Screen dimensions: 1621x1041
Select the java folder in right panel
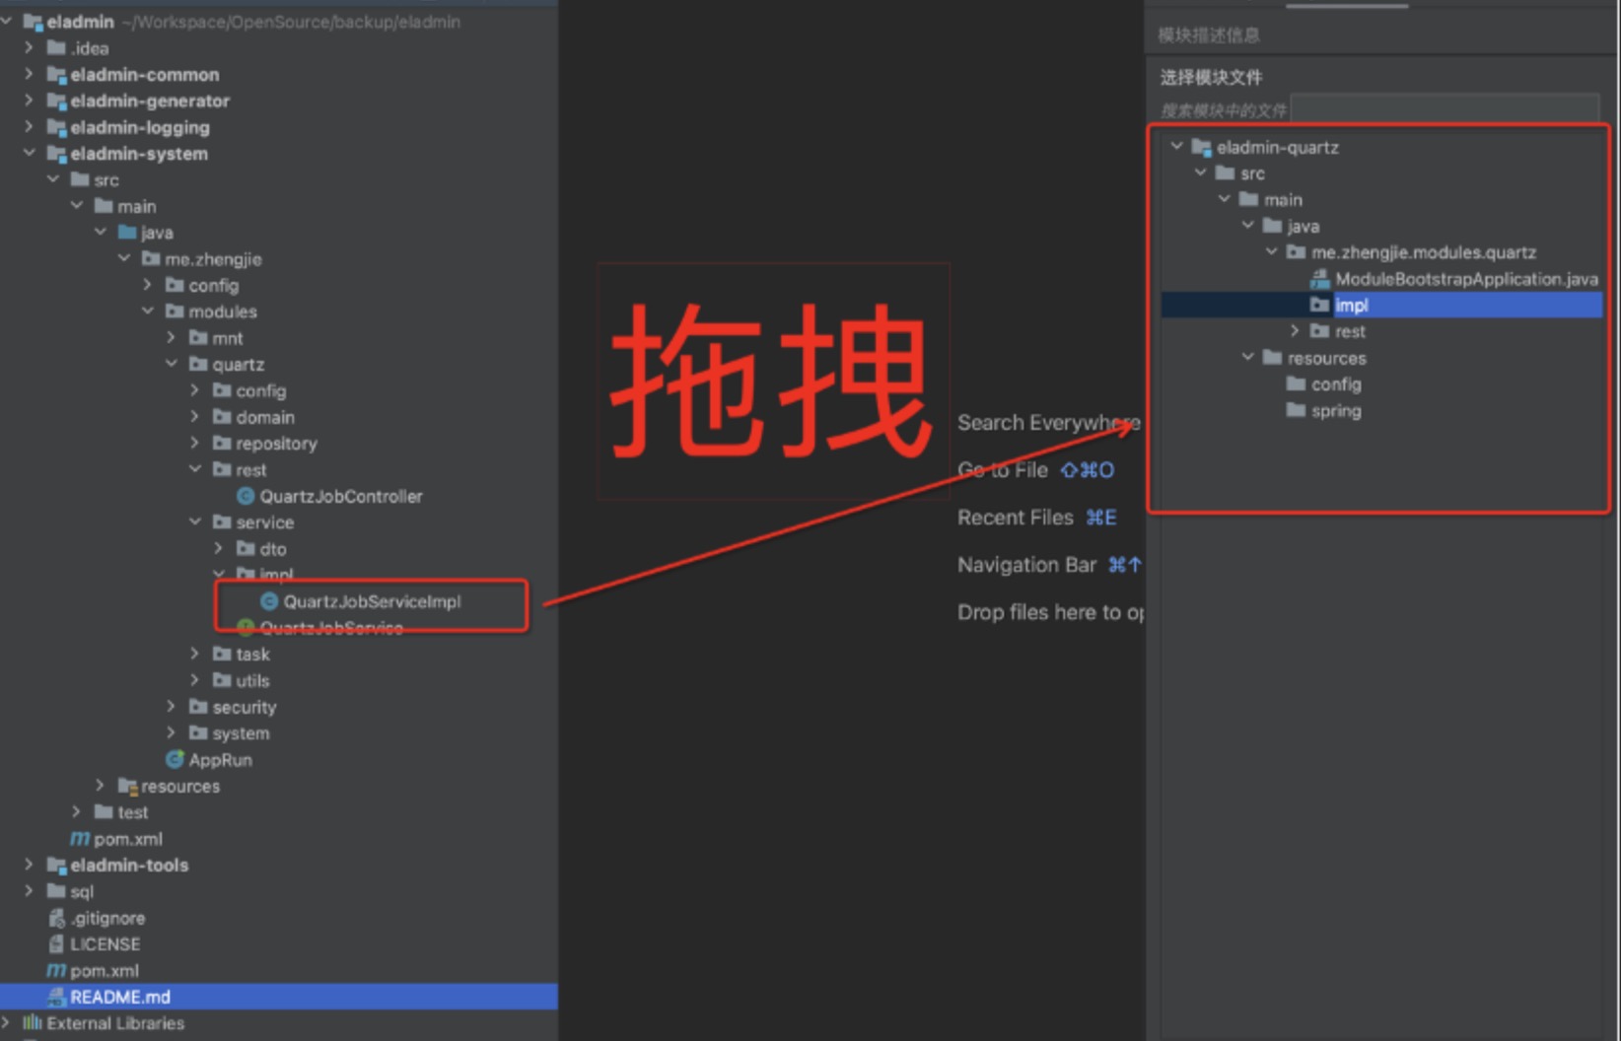click(x=1304, y=227)
